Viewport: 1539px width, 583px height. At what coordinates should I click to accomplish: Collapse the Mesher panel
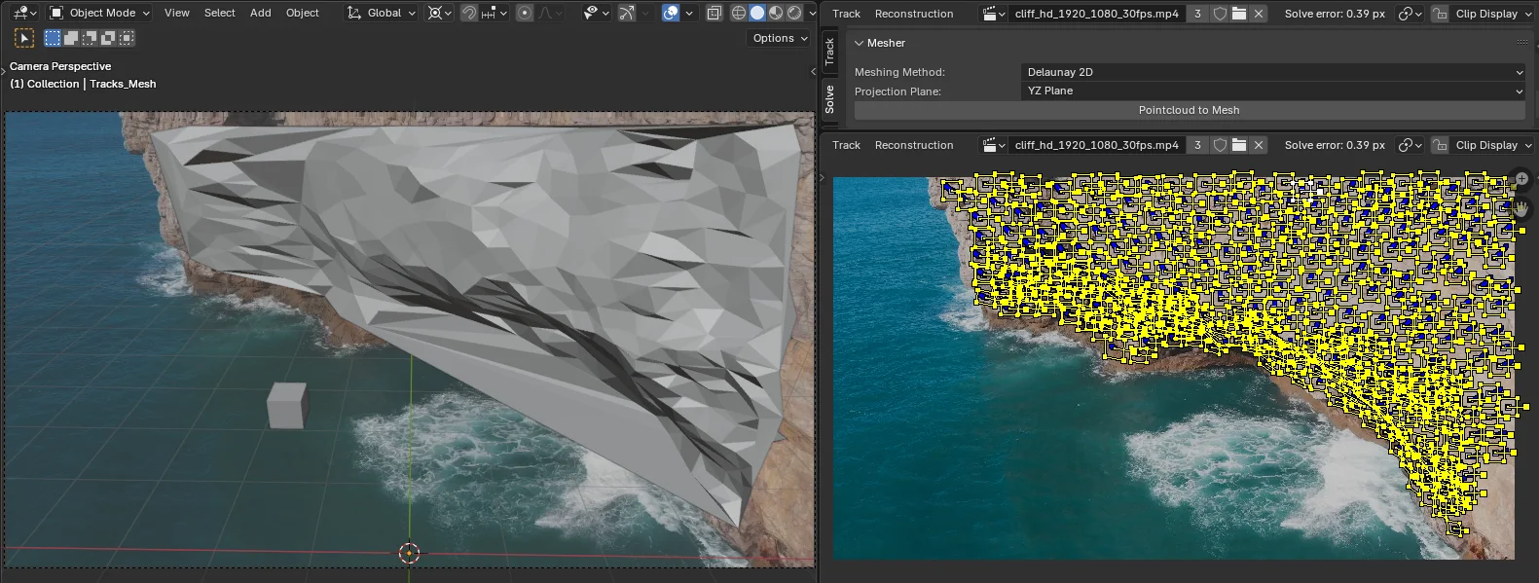pos(860,43)
